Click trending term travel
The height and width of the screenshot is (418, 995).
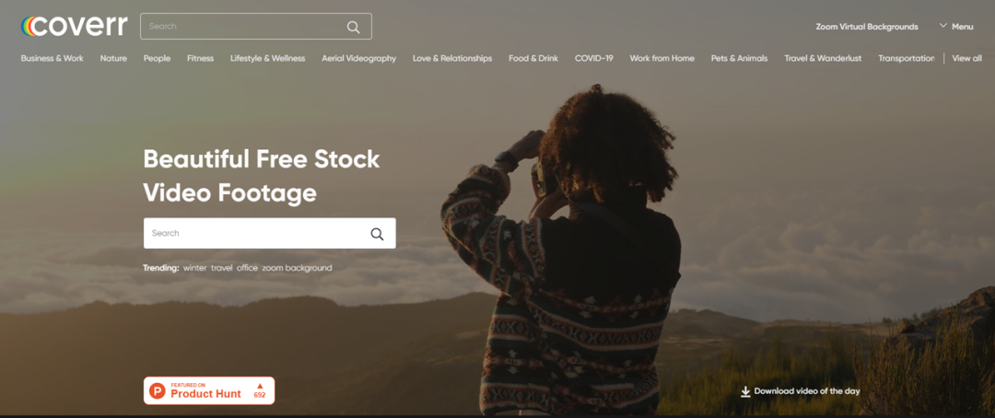click(x=222, y=268)
